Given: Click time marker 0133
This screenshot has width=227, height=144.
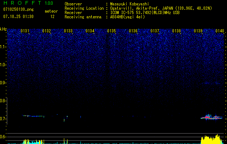Looking at the screenshot, I should coord(68,31).
